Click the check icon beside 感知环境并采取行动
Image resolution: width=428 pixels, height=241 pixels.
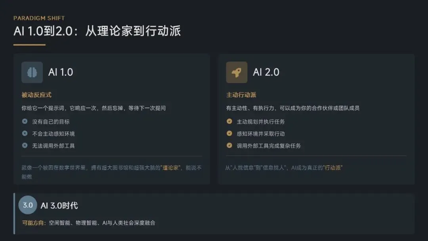pos(229,134)
